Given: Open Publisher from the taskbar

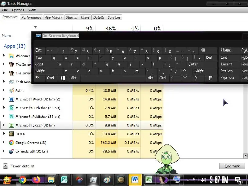Looking at the screenshot, I should 64,180.
